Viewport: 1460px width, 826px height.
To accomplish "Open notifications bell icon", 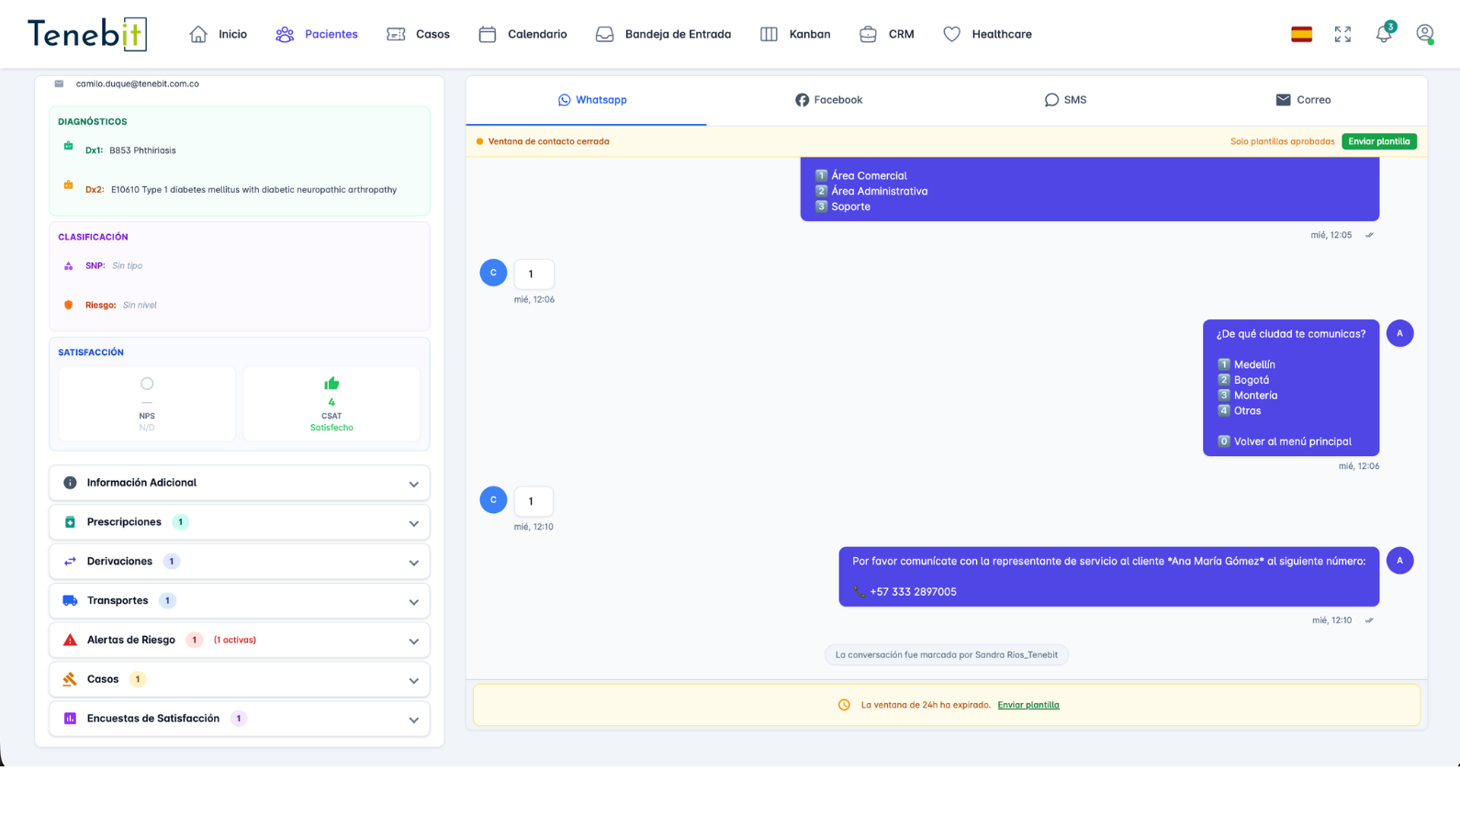I will pyautogui.click(x=1384, y=33).
